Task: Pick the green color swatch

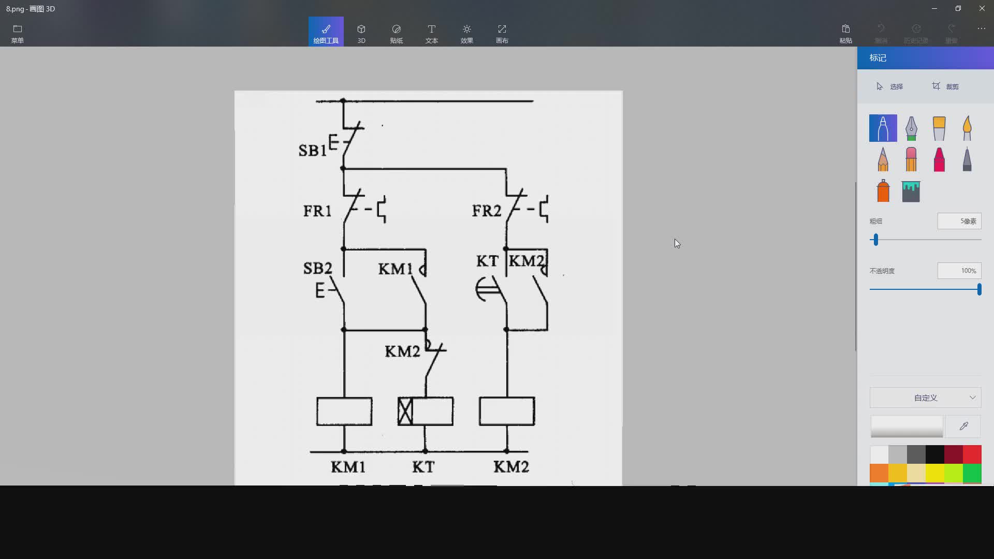Action: [972, 473]
